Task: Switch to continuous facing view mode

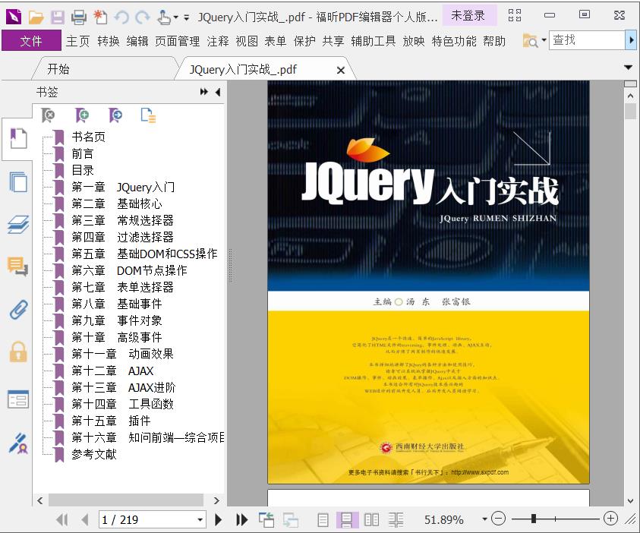Action: (396, 519)
